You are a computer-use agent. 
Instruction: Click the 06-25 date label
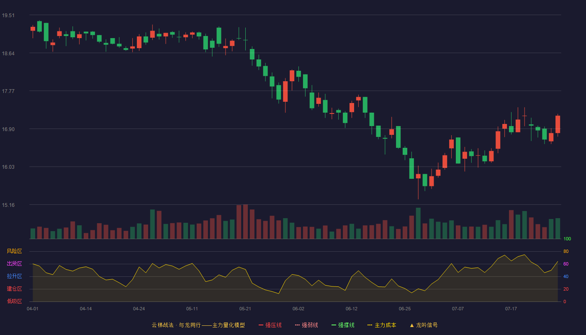[x=405, y=309]
